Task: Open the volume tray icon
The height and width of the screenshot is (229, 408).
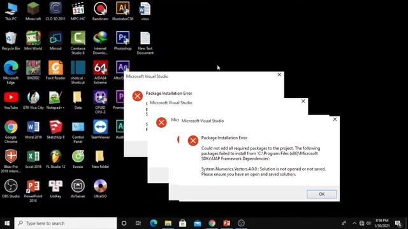Action: [368, 223]
